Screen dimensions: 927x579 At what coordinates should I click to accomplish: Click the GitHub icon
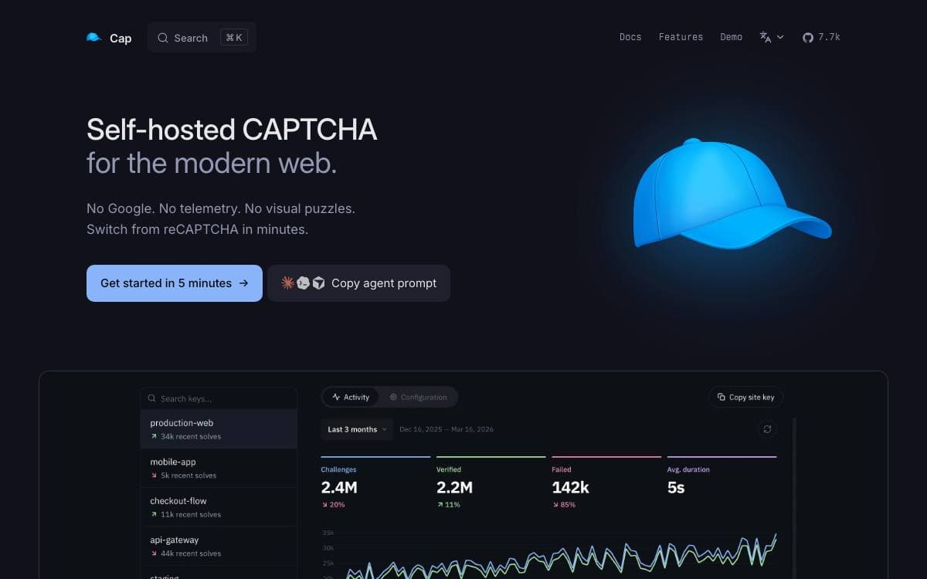pos(808,37)
